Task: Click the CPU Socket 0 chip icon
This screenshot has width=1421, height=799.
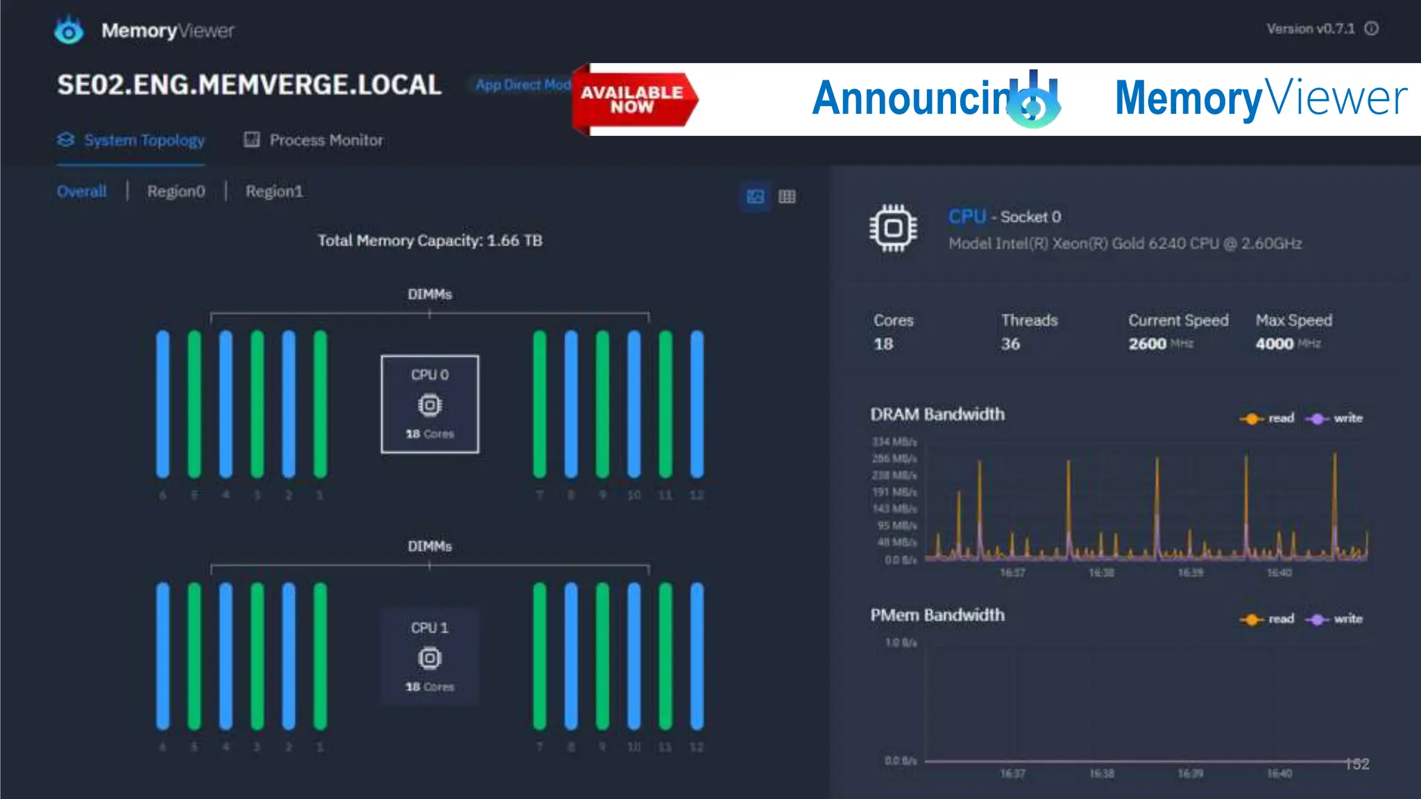Action: [x=893, y=228]
